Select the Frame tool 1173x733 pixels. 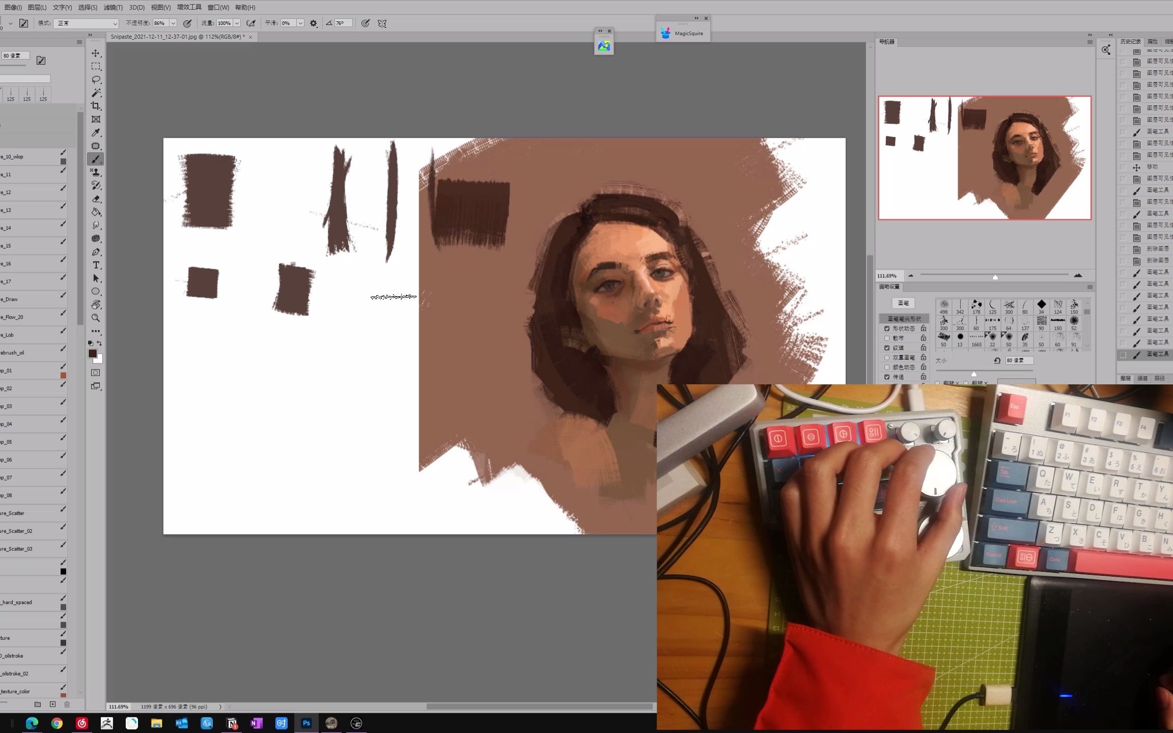pos(96,119)
